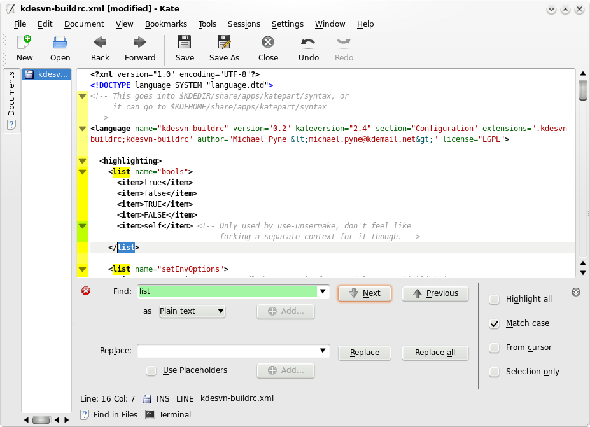Open the Sessions menu
This screenshot has height=427, width=590.
point(244,24)
